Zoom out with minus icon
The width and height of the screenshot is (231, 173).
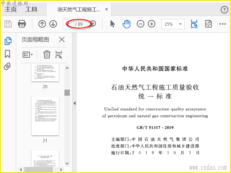(x=140, y=24)
